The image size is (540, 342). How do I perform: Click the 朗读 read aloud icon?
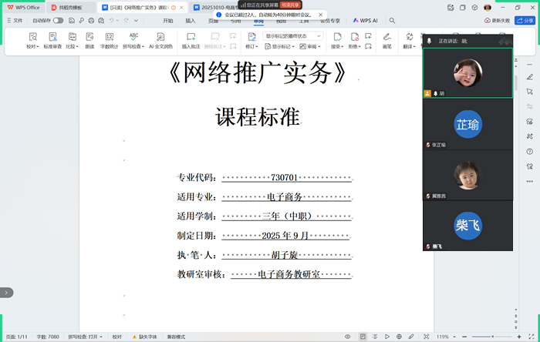(x=90, y=40)
